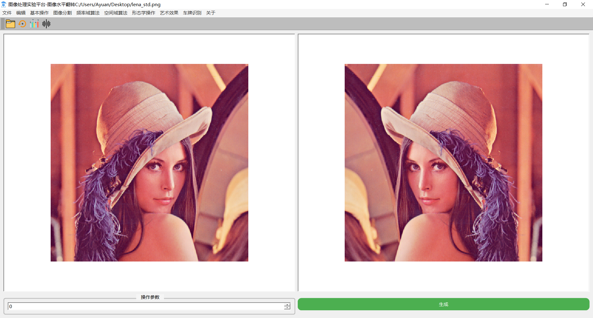The width and height of the screenshot is (593, 318).
Task: Click the green 生成 button
Action: click(x=444, y=304)
